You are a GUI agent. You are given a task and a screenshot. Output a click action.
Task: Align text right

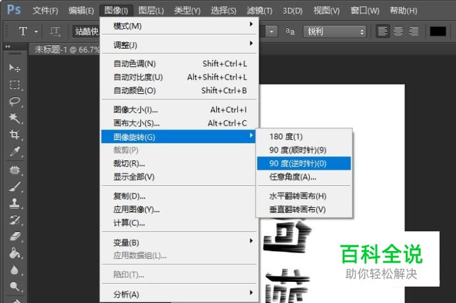tap(414, 31)
